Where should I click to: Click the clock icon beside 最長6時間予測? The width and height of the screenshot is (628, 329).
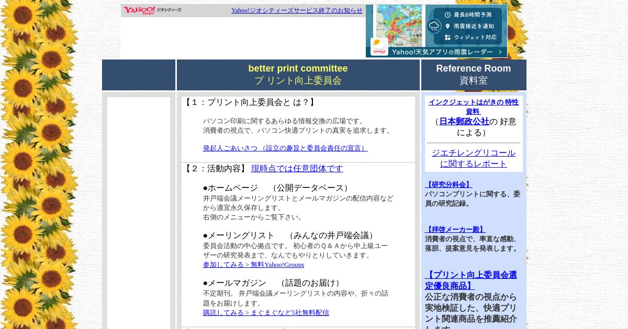click(x=447, y=15)
